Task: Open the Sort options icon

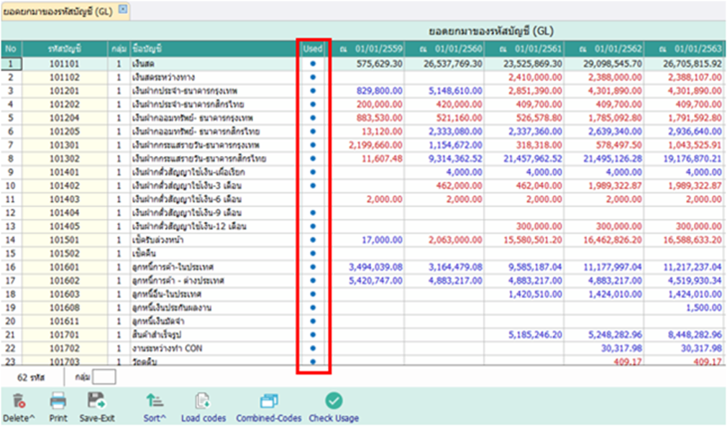Action: (x=155, y=401)
